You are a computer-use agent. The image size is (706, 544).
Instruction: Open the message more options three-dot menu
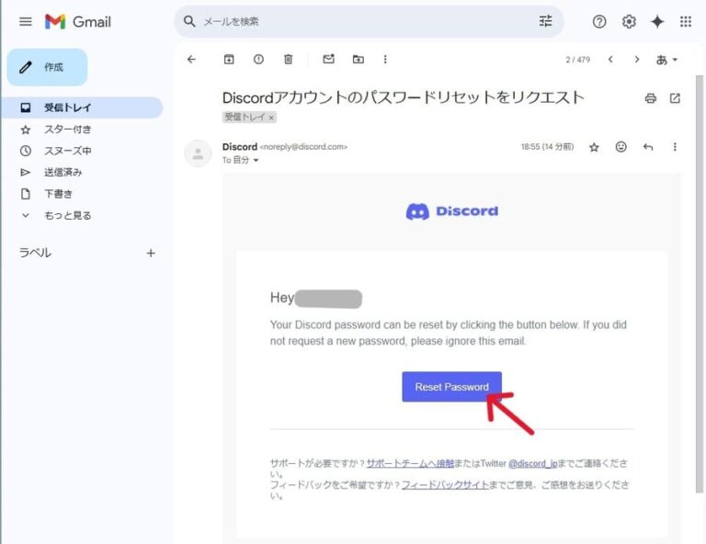pos(675,147)
